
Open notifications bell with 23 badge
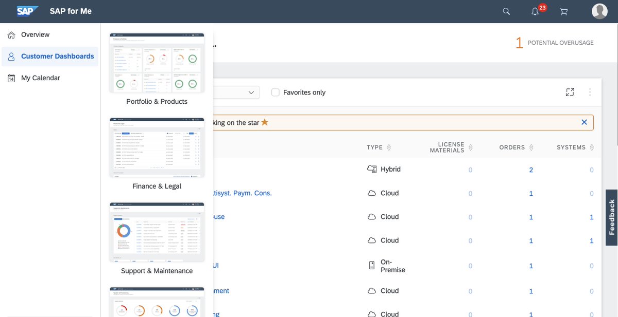pyautogui.click(x=535, y=11)
